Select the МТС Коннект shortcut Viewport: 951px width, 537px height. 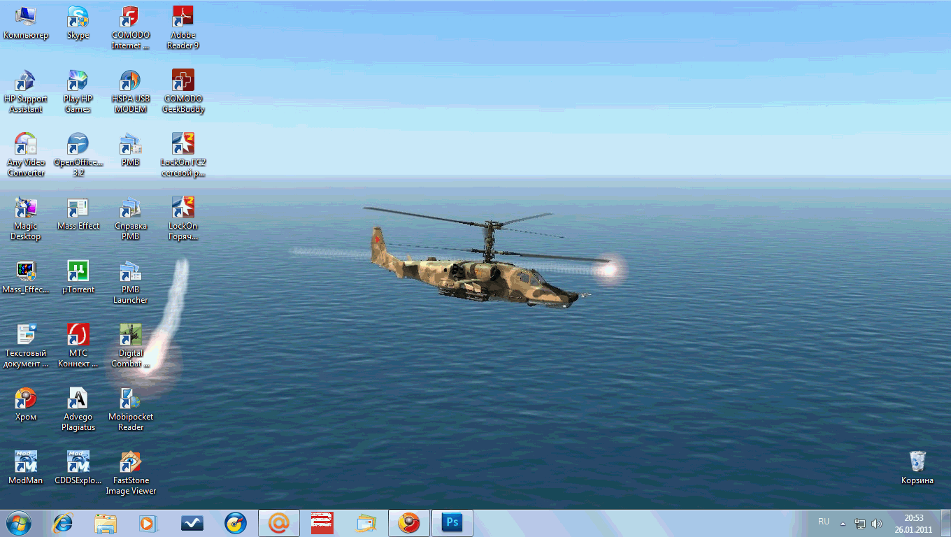[78, 346]
